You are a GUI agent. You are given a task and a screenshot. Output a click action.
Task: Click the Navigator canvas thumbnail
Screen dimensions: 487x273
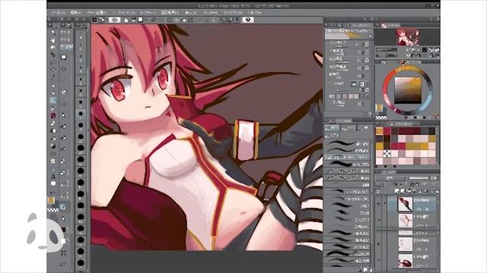tap(407, 37)
